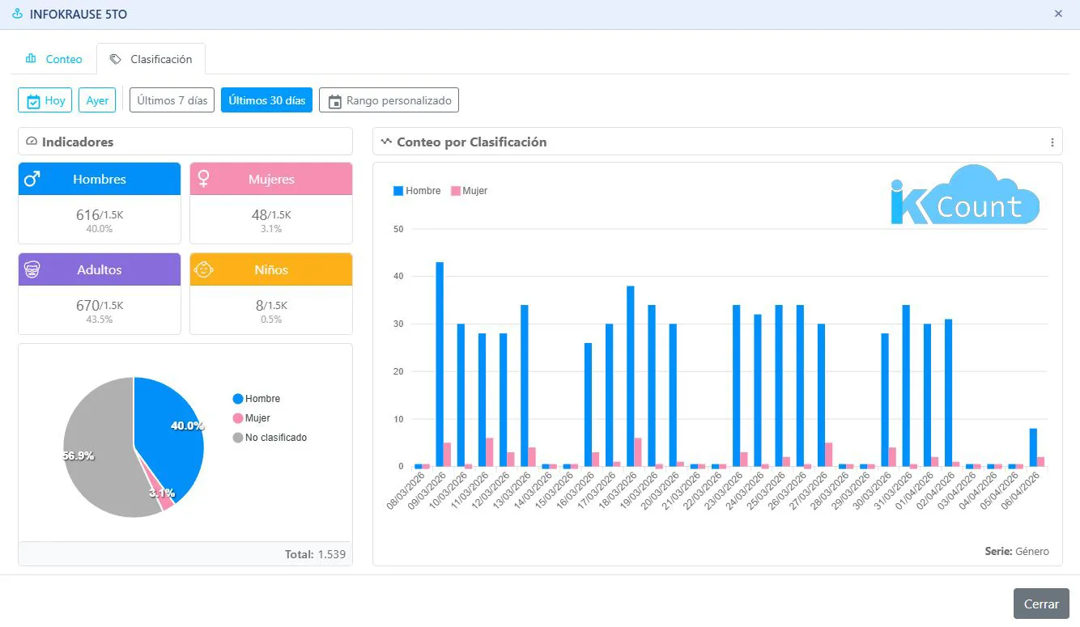Click the child face icon on Niños card
Image resolution: width=1080 pixels, height=627 pixels.
click(x=204, y=269)
